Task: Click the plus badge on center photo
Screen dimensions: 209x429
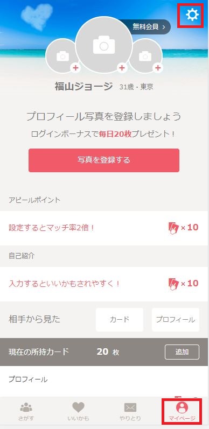Action: (x=122, y=68)
